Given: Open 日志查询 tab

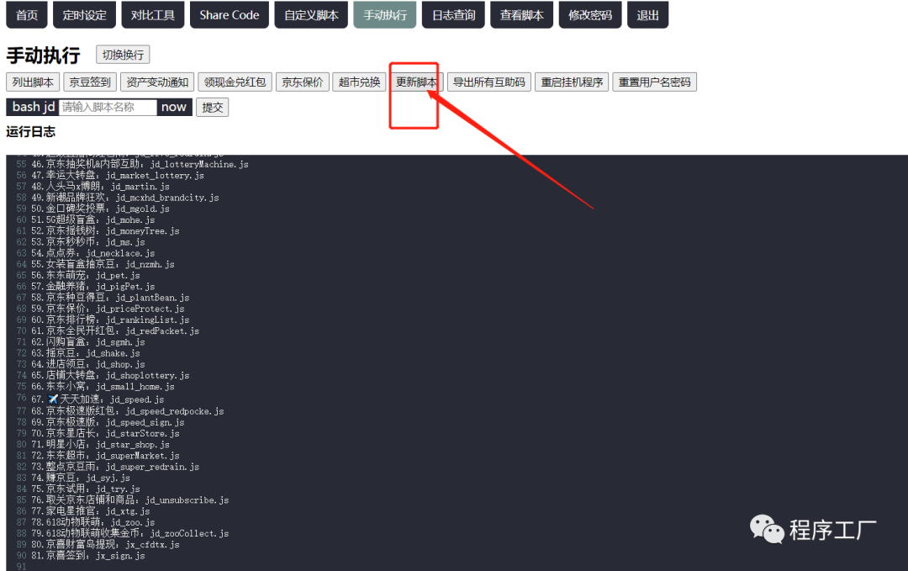Looking at the screenshot, I should coord(453,14).
